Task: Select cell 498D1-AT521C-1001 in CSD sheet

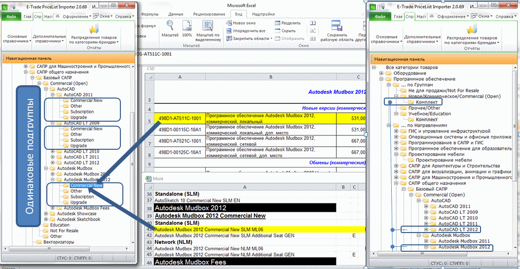Action: tap(180, 141)
